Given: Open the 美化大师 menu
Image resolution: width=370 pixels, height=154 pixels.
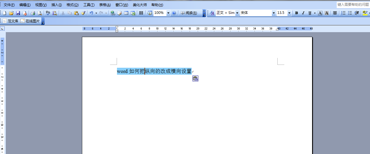Looking at the screenshot, I should tap(140, 5).
